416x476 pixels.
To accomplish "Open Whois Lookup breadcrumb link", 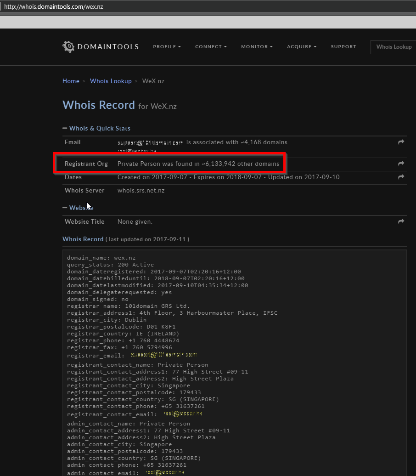I will 111,81.
